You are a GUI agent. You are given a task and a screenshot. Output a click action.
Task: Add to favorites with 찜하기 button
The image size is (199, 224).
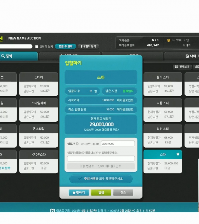click(79, 193)
